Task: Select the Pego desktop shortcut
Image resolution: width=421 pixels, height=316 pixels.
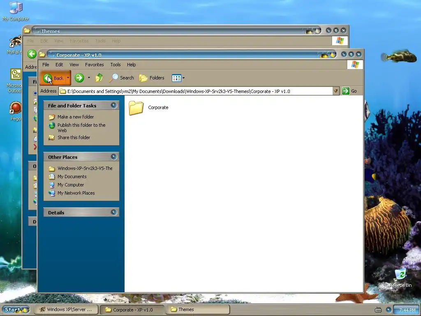Action: coord(16,111)
